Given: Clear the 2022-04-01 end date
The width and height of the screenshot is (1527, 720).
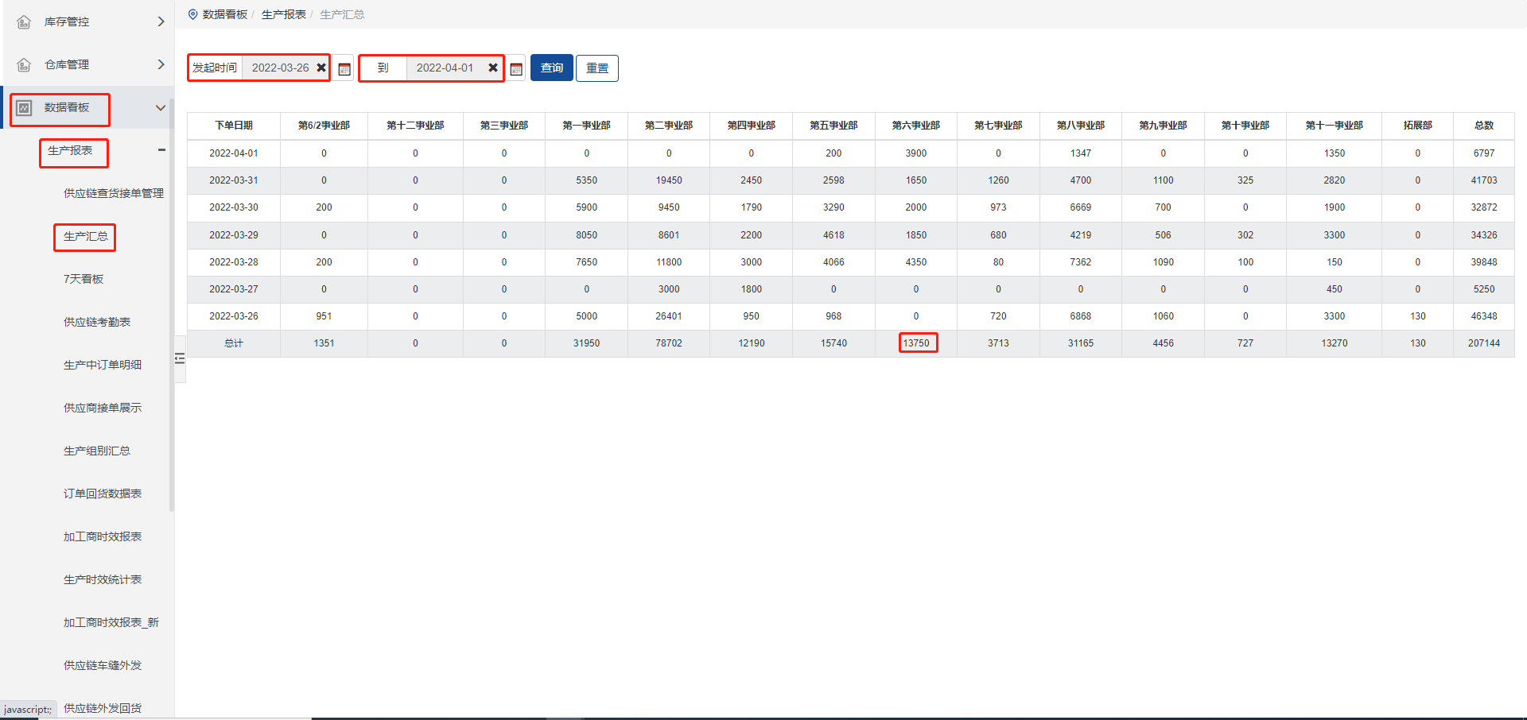Looking at the screenshot, I should 493,68.
